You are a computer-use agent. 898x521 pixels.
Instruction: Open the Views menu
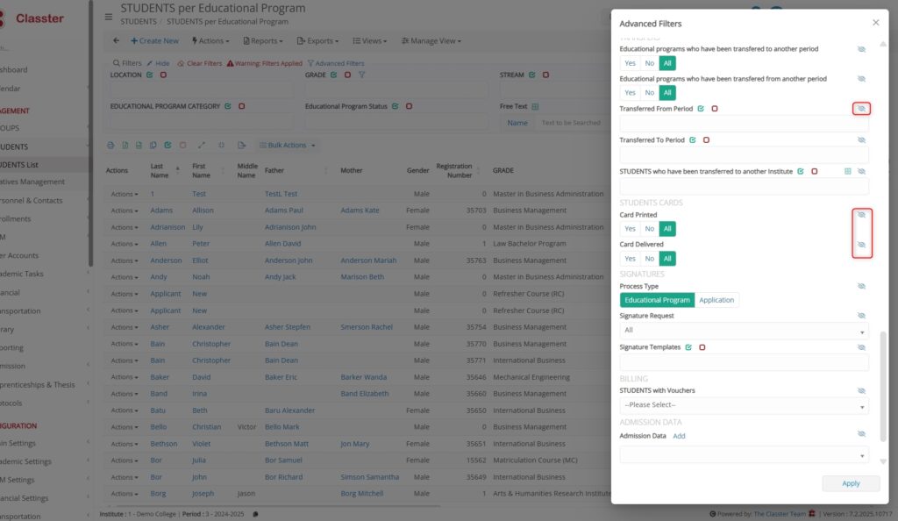pos(370,41)
